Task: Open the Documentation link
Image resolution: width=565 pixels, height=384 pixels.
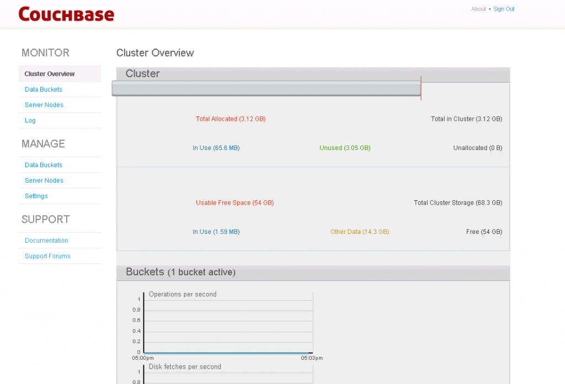Action: (46, 241)
